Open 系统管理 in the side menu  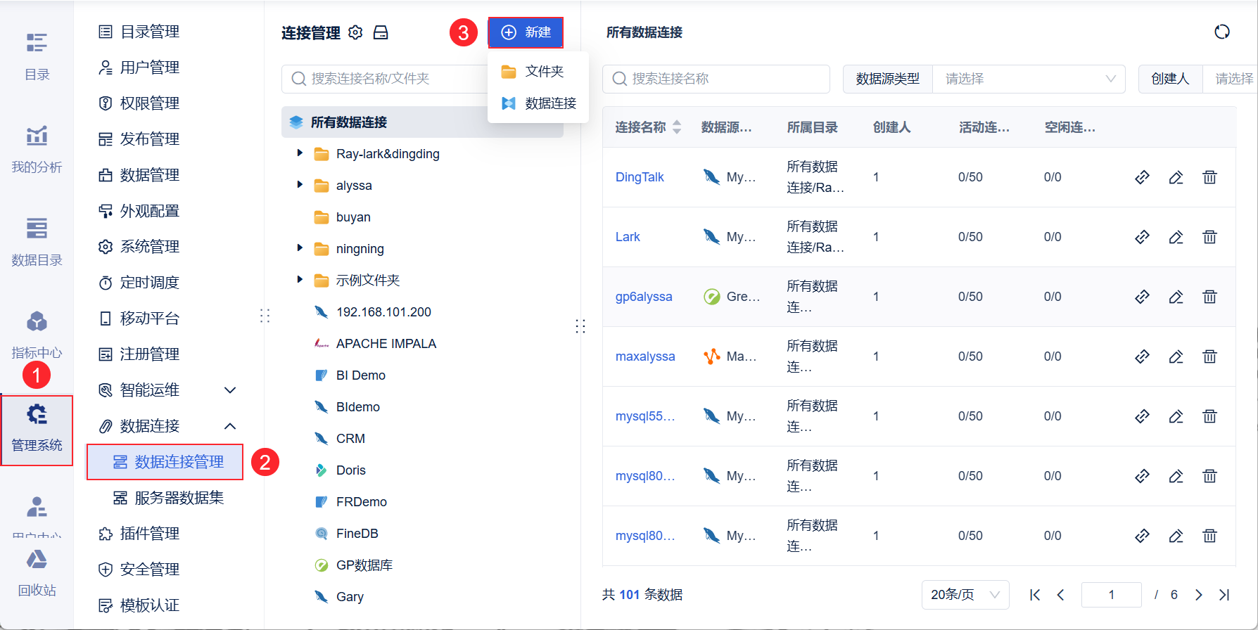(x=139, y=247)
